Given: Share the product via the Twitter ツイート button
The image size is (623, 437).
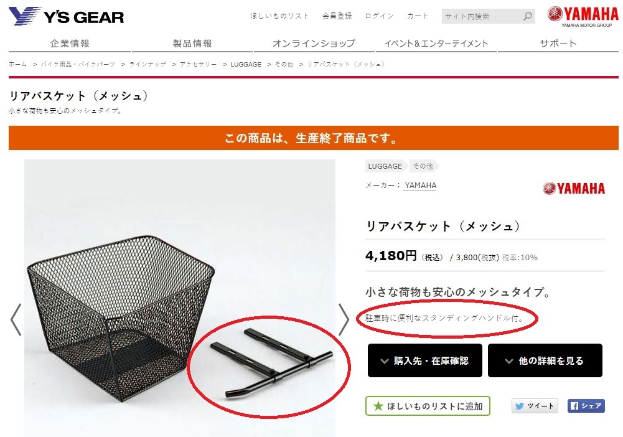Looking at the screenshot, I should [x=535, y=406].
